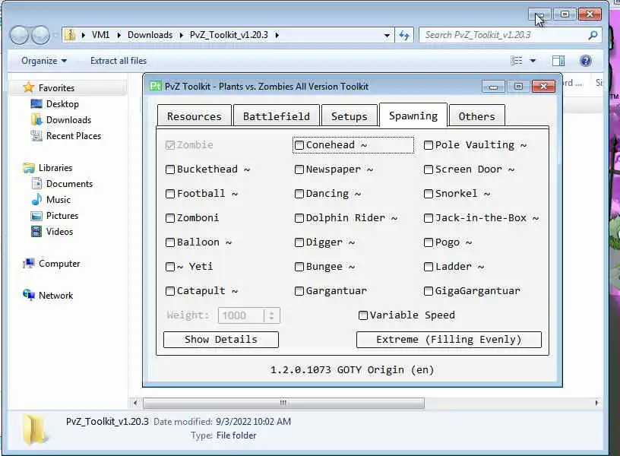This screenshot has width=620, height=456.
Task: Enable Newspaper checkbox
Action: click(299, 169)
